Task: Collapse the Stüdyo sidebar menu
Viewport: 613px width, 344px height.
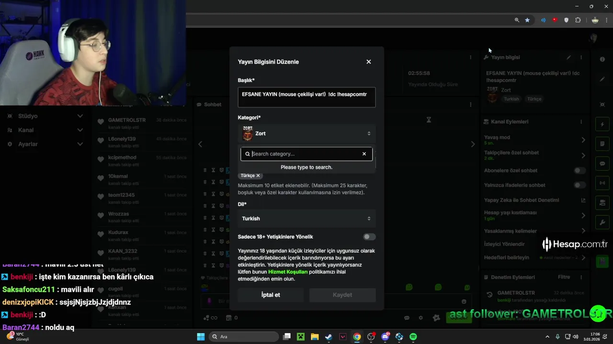Action: [80, 116]
